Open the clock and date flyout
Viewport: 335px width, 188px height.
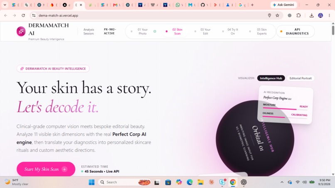324,182
